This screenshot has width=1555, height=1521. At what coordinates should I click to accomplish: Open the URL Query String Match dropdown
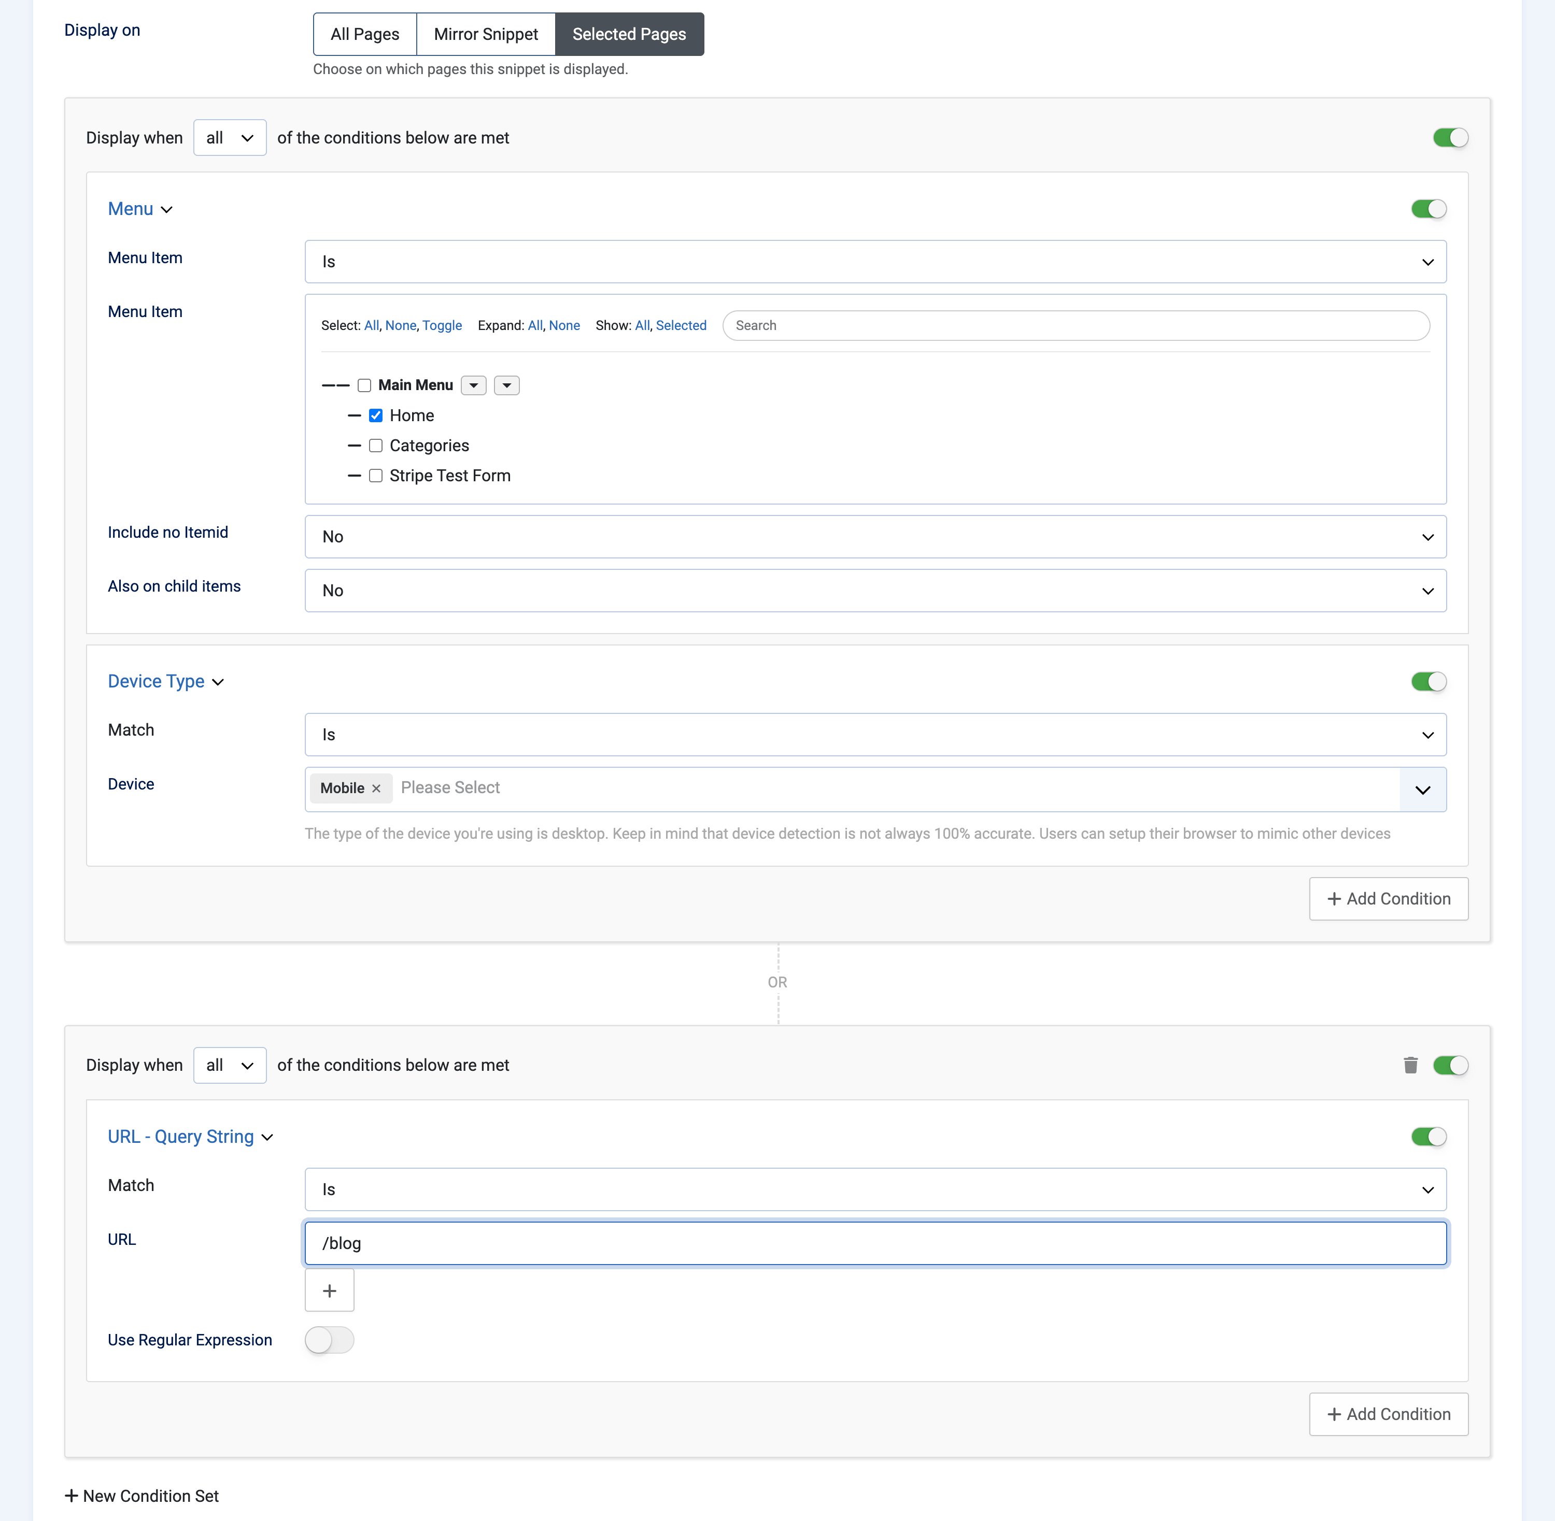tap(875, 1189)
